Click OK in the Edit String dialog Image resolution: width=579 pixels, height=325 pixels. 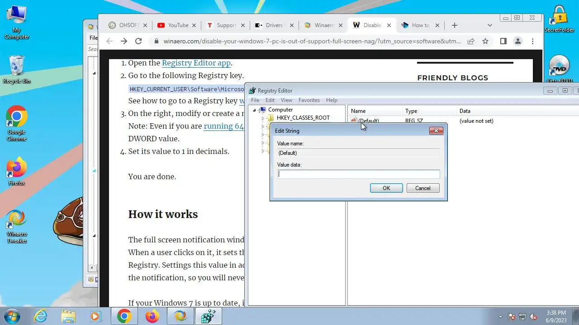click(x=386, y=188)
